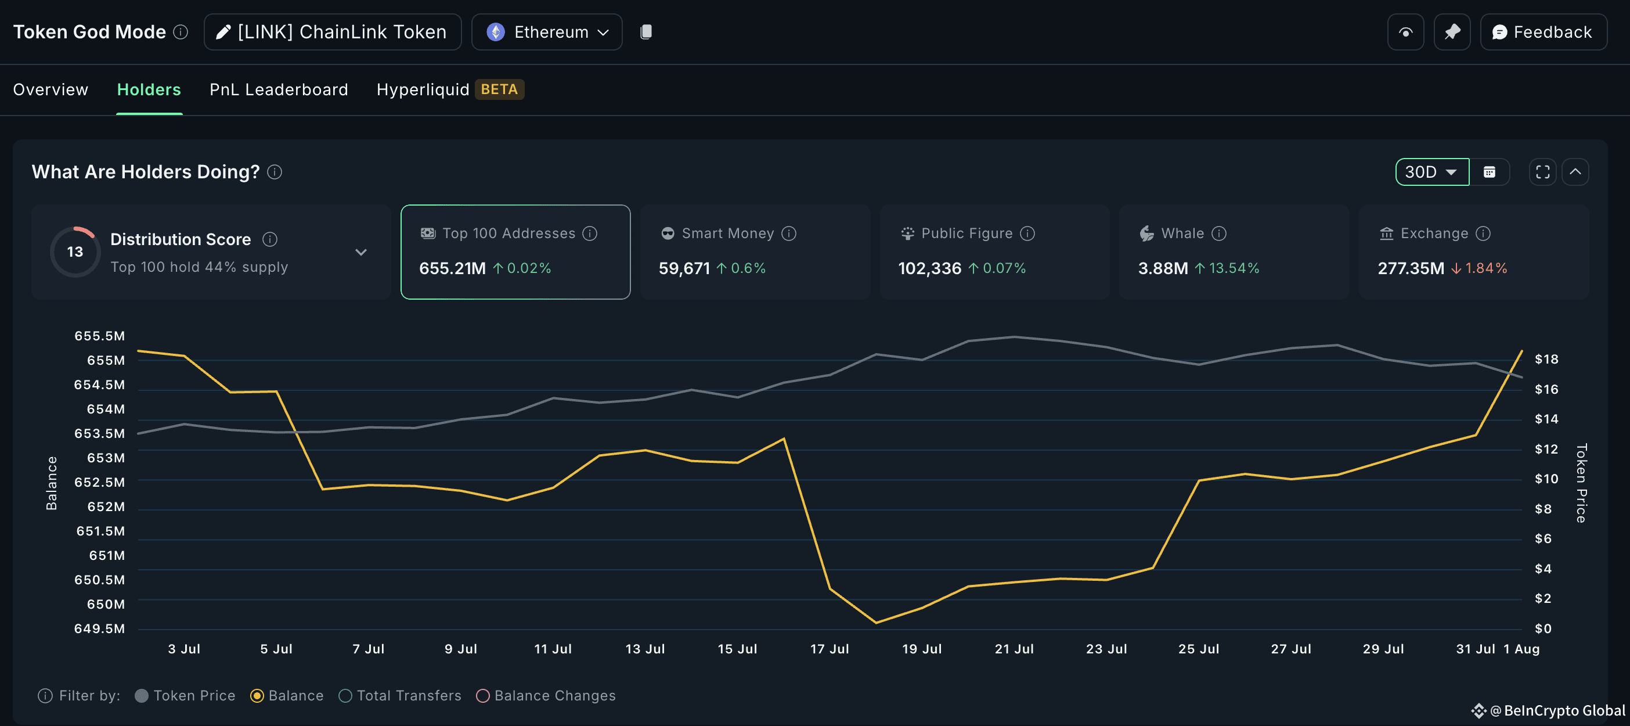The image size is (1630, 726).
Task: Click the '277.35M' exchange value
Action: [x=1411, y=268]
